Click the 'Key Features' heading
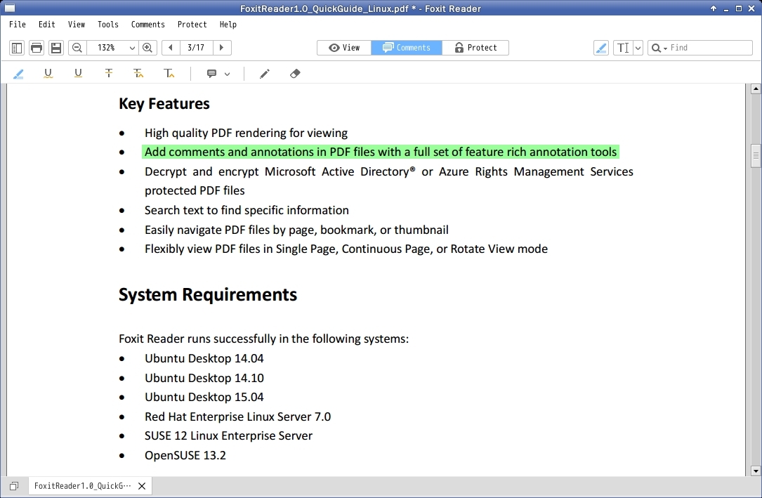This screenshot has width=762, height=498. coord(164,104)
